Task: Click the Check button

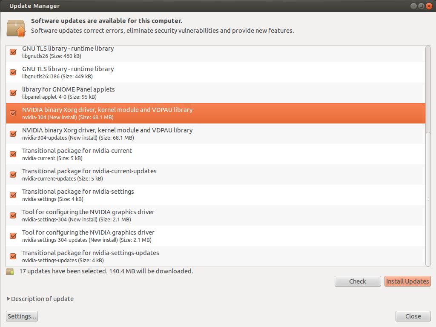Action: coord(357,281)
